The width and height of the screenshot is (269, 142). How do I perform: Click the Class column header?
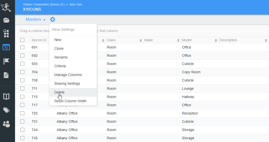click(111, 40)
